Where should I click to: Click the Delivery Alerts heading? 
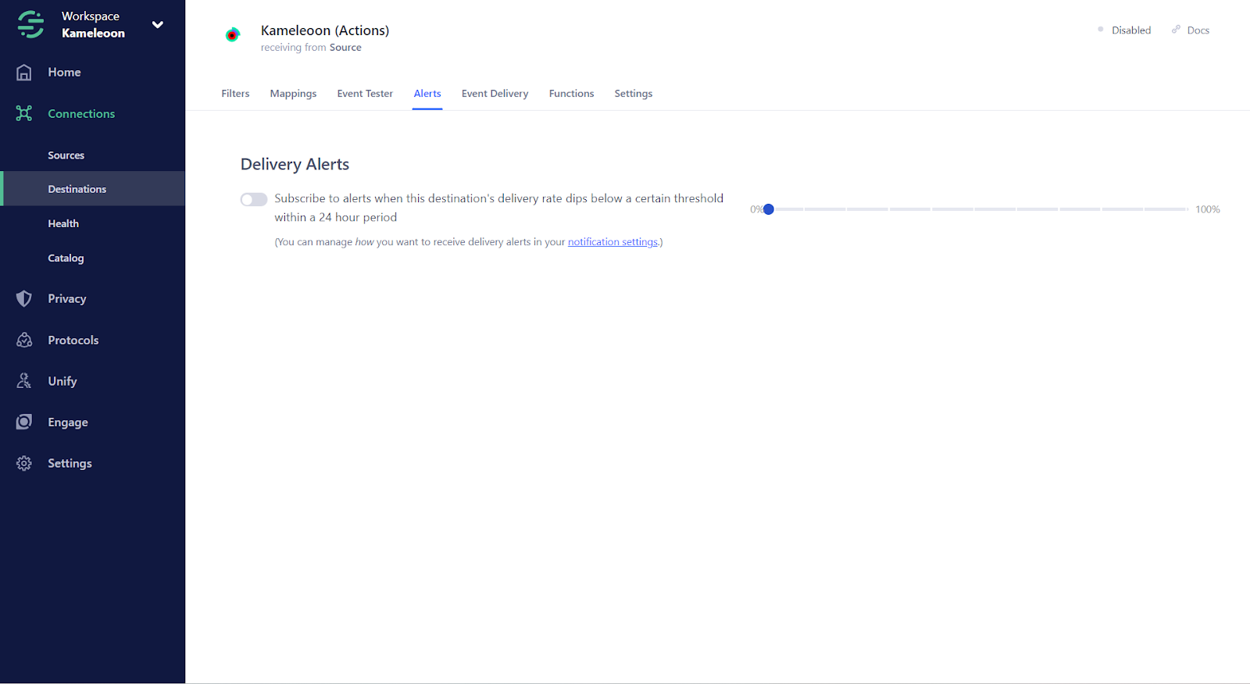[x=295, y=164]
